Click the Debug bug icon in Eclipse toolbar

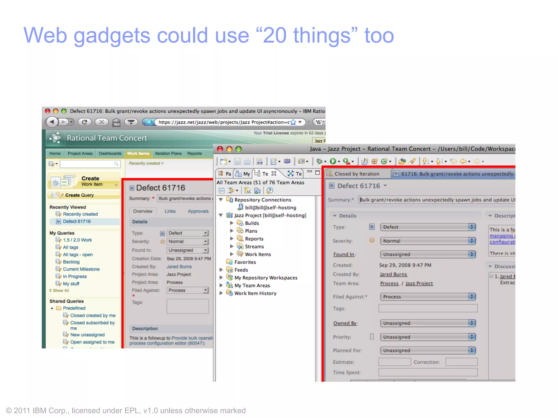pyautogui.click(x=319, y=161)
